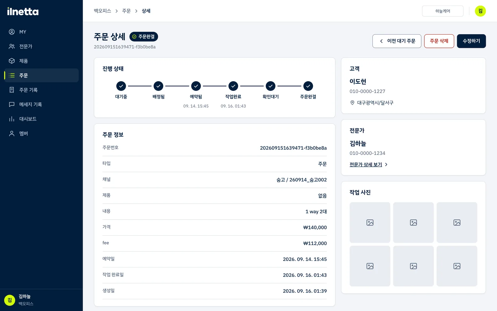Image resolution: width=497 pixels, height=311 pixels.
Task: Click chevron after 백오피스 breadcrumb
Action: pyautogui.click(x=116, y=11)
